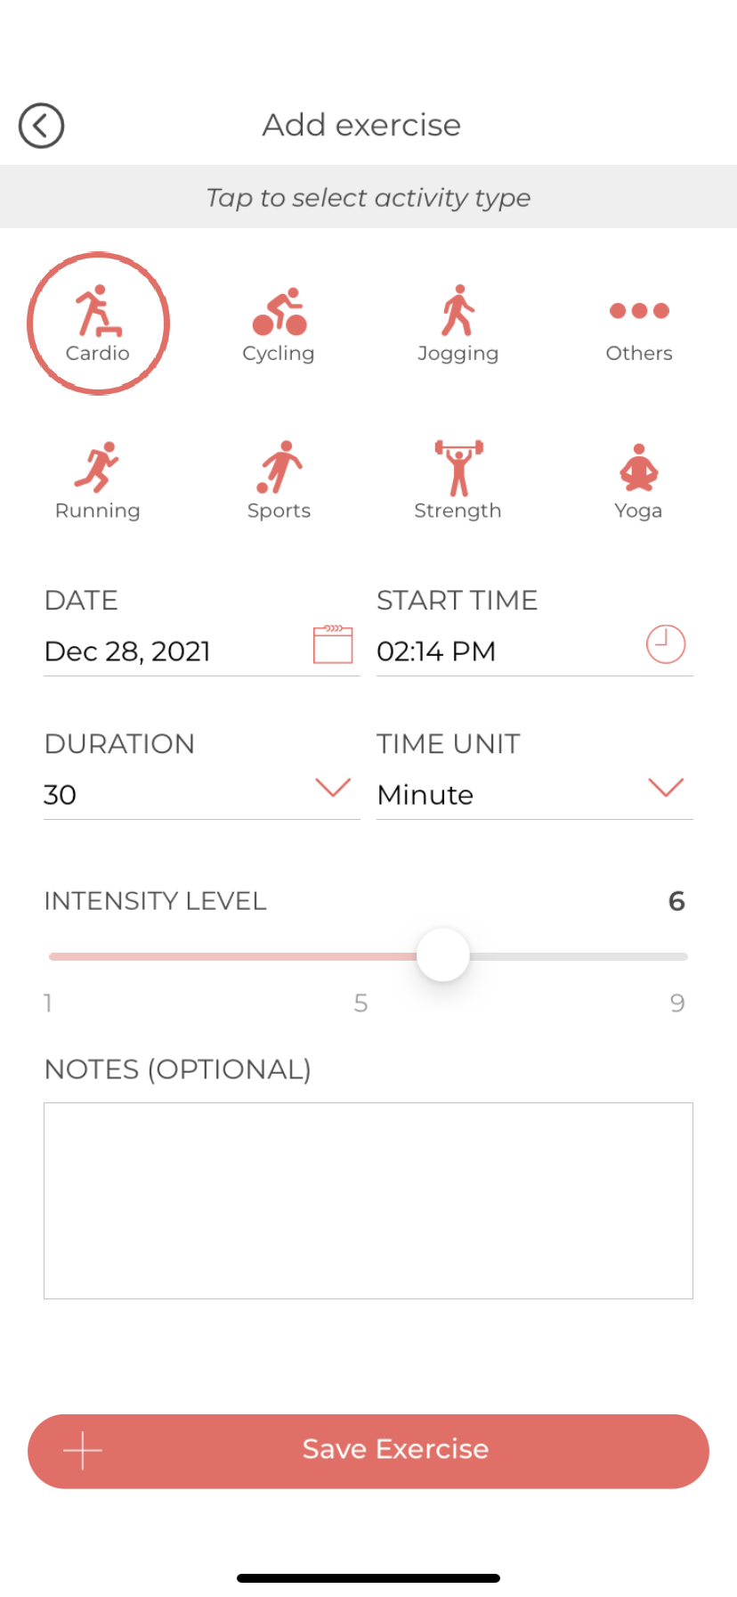Open the clock time picker icon

(665, 644)
